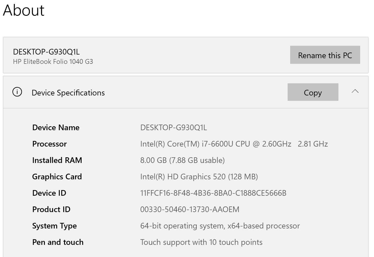Collapse the Device Specifications section
374x257 pixels.
click(x=355, y=91)
